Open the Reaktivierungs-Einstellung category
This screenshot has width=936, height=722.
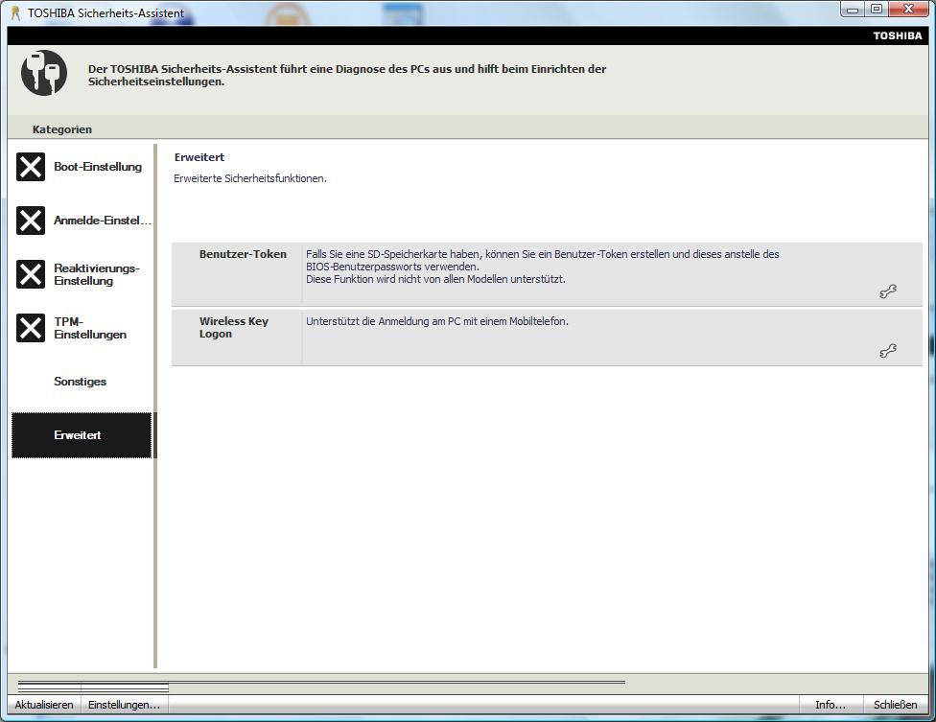82,274
